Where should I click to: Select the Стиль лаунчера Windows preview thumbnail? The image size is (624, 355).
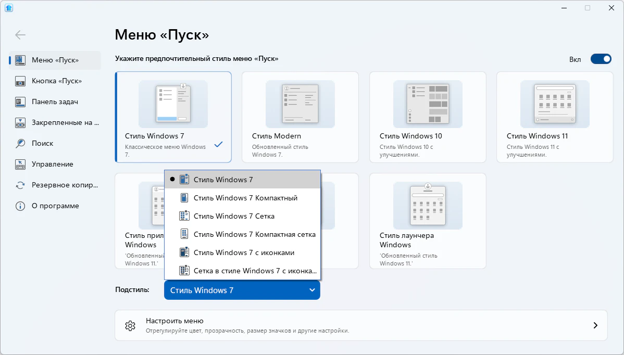(x=428, y=206)
